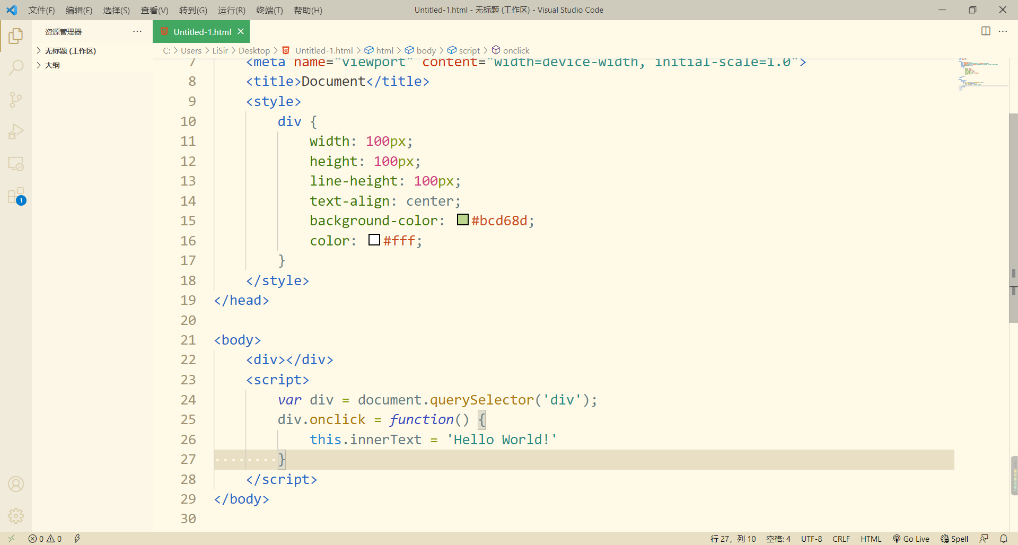
Task: Close the Untitled-1.html tab
Action: point(241,31)
